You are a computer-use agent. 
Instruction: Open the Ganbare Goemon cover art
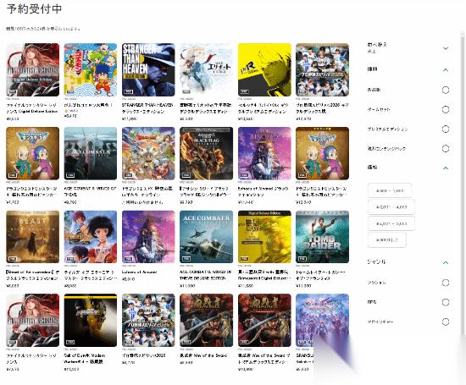tap(91, 69)
